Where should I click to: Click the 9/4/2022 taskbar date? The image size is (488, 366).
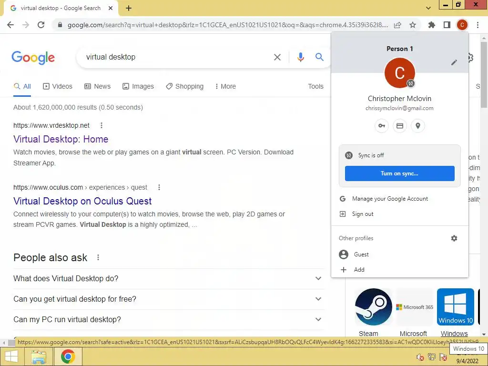pos(467,361)
